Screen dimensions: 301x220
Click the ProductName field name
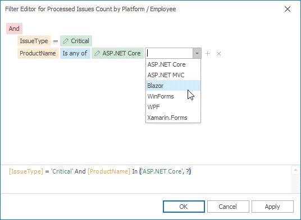[x=38, y=53]
